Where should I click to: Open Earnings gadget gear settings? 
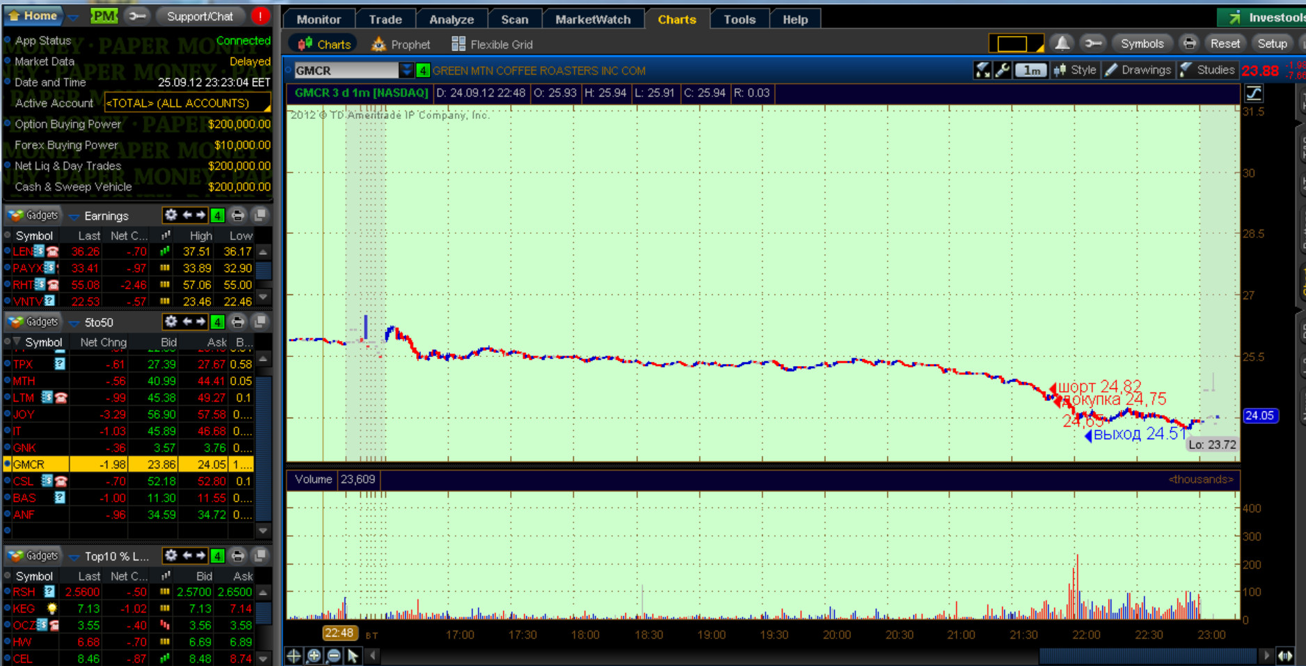click(x=170, y=215)
